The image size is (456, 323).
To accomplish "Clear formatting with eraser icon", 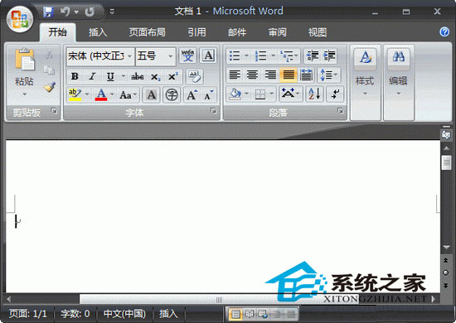I will (x=194, y=76).
